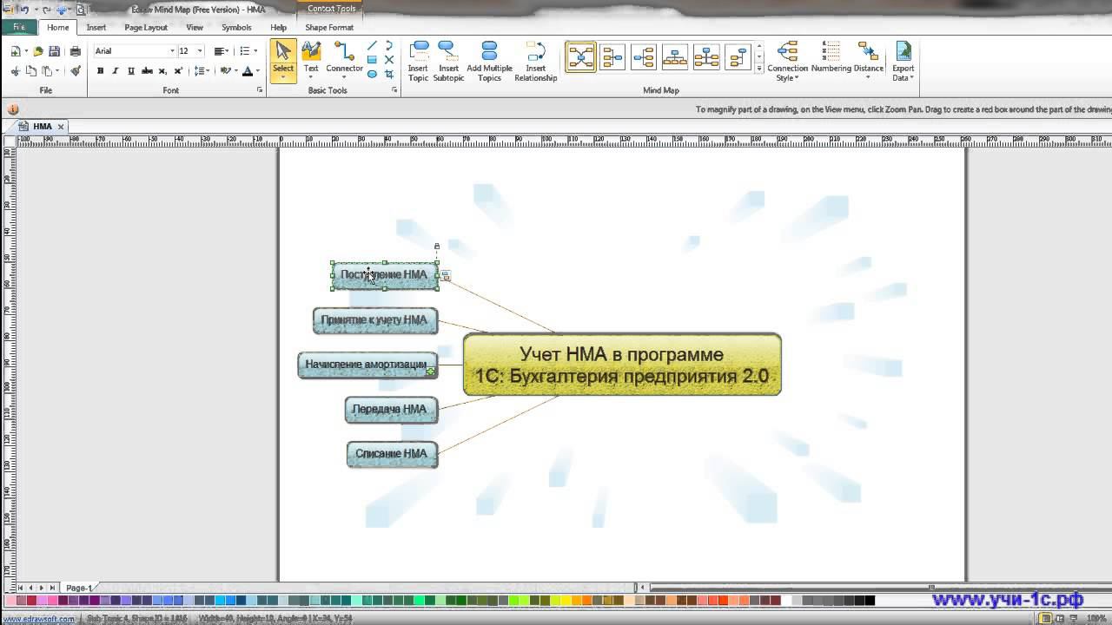Open the View tab
Image resolution: width=1112 pixels, height=625 pixels.
(195, 28)
